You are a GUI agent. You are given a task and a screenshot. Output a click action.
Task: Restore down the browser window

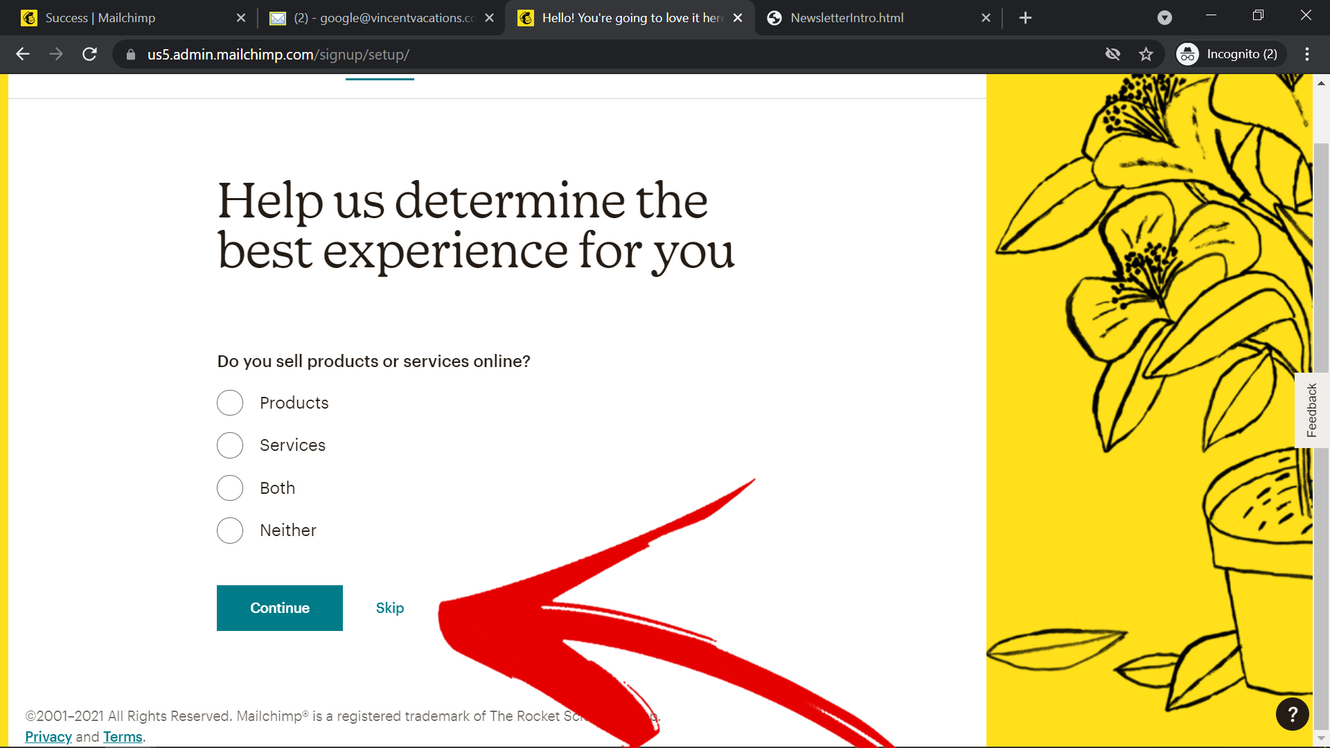pyautogui.click(x=1259, y=15)
